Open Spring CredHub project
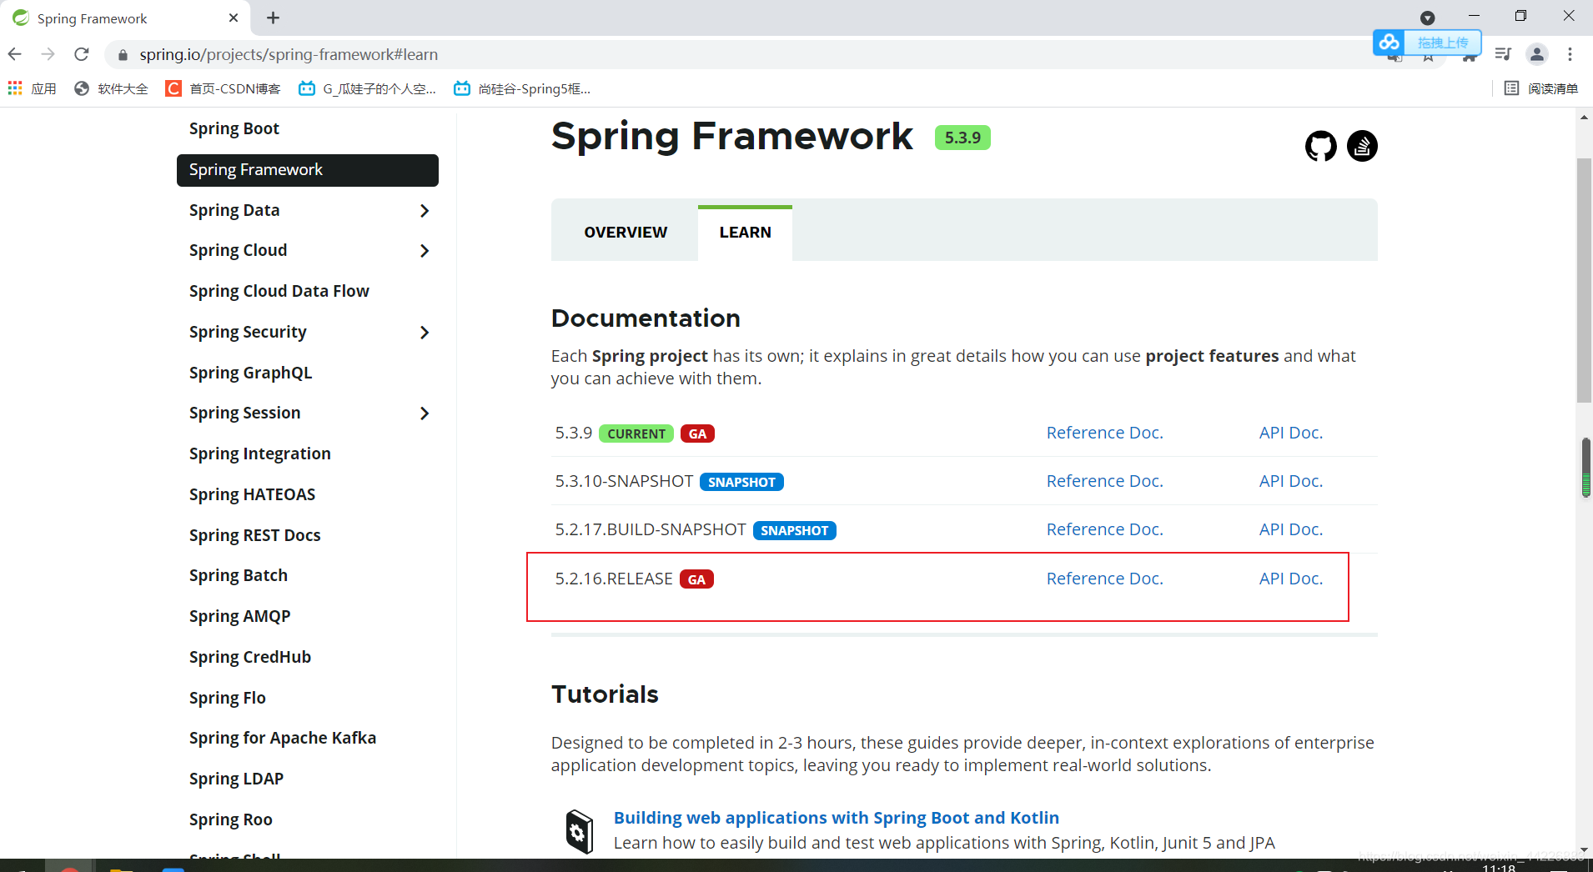Viewport: 1593px width, 872px height. click(250, 657)
